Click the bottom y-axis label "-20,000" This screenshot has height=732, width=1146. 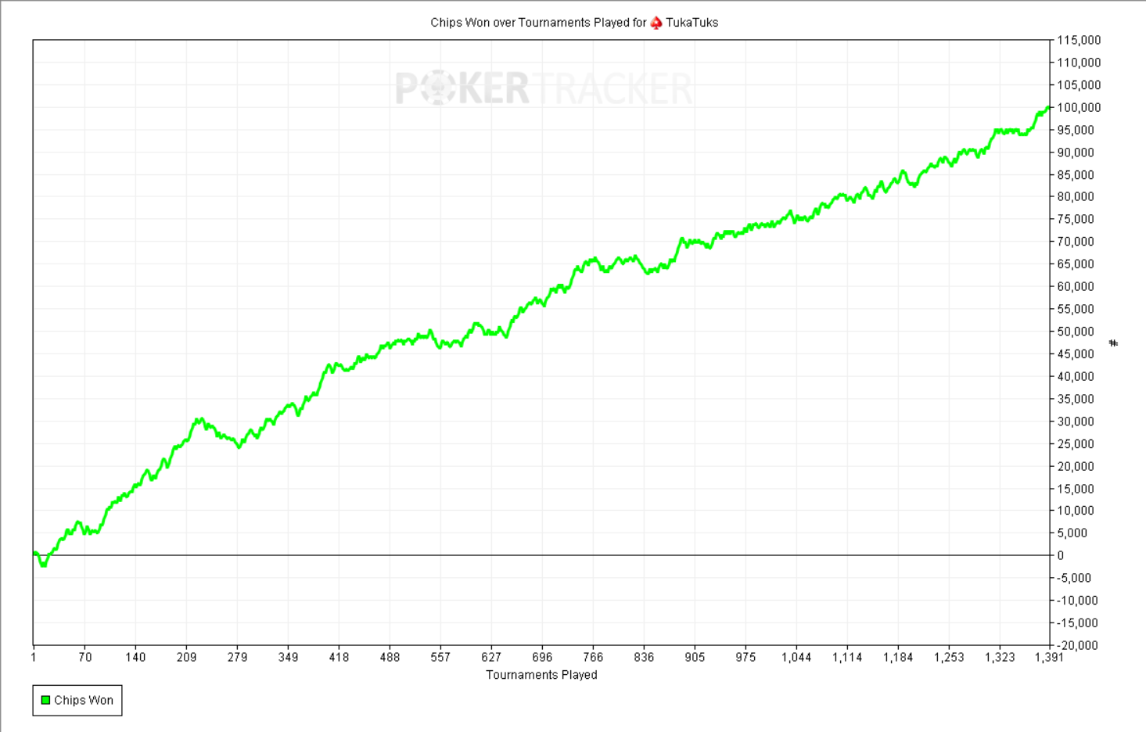coord(1077,645)
